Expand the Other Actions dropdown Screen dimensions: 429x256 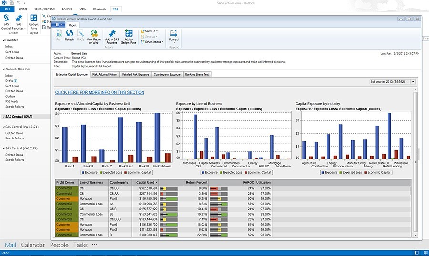(x=153, y=42)
